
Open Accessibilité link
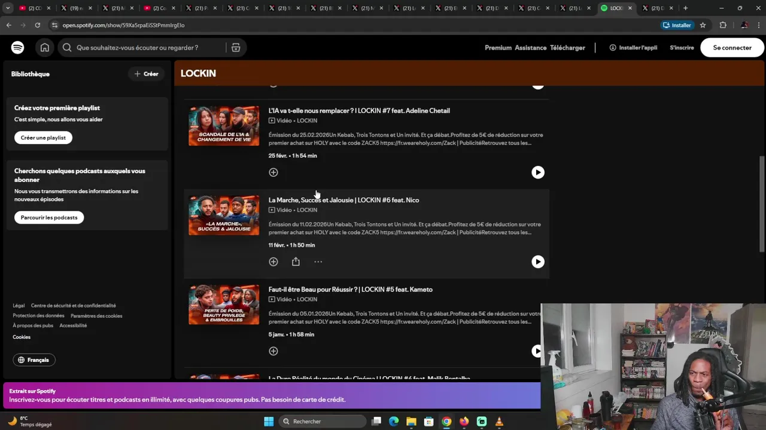coord(73,325)
